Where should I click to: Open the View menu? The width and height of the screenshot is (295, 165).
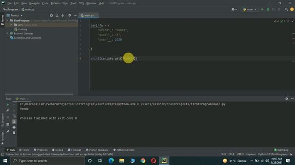point(24,3)
